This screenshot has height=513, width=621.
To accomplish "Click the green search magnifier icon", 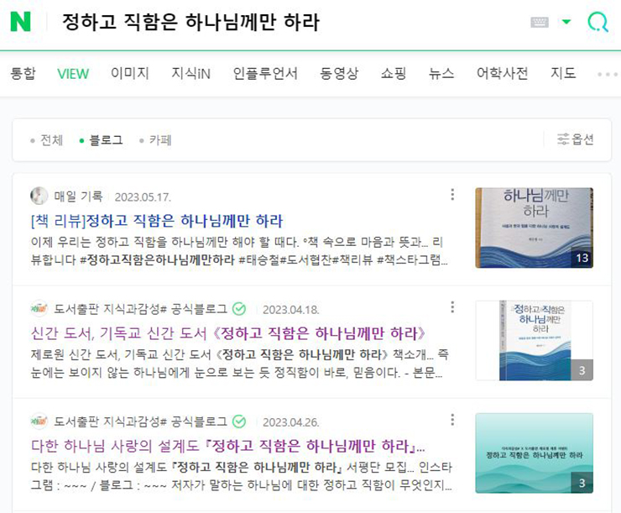I will point(598,22).
